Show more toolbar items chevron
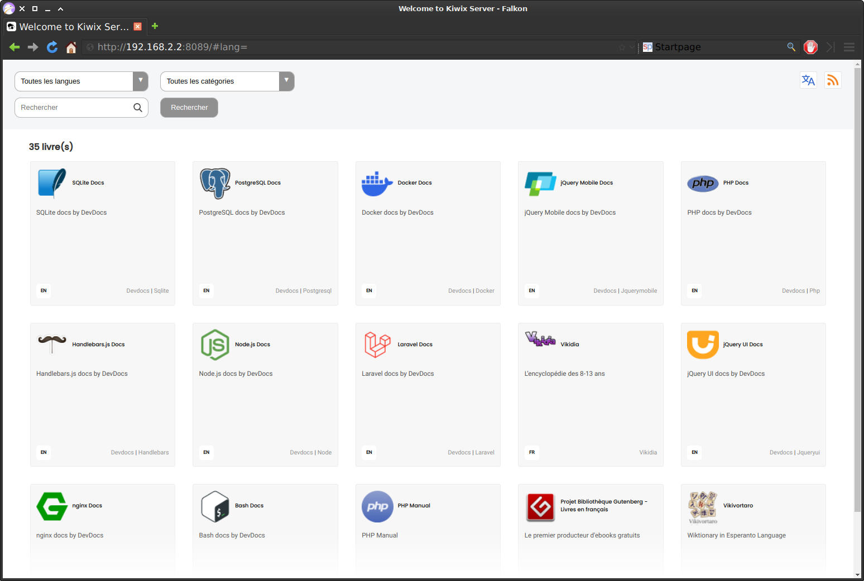This screenshot has height=581, width=864. click(831, 47)
